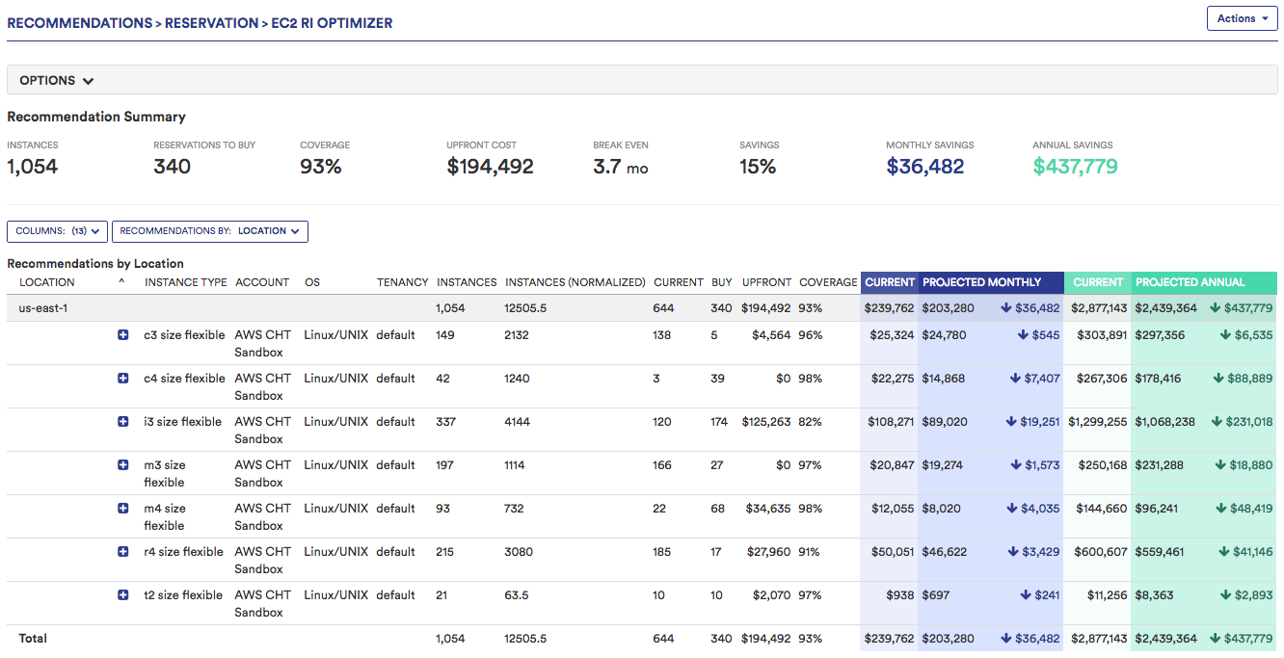Open the RECOMMENDATIONS BY Location dropdown
1284x658 pixels.
[210, 231]
